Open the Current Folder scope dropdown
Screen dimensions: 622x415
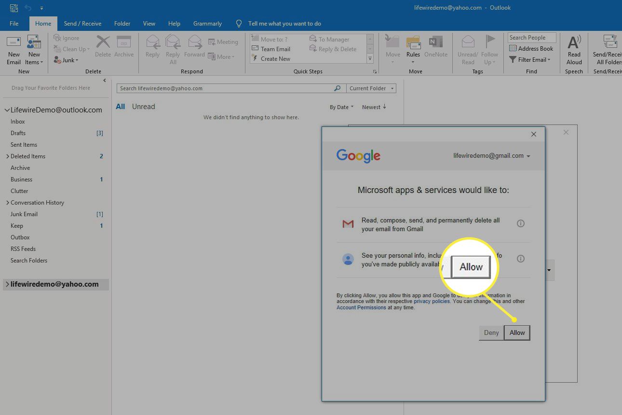tap(371, 88)
